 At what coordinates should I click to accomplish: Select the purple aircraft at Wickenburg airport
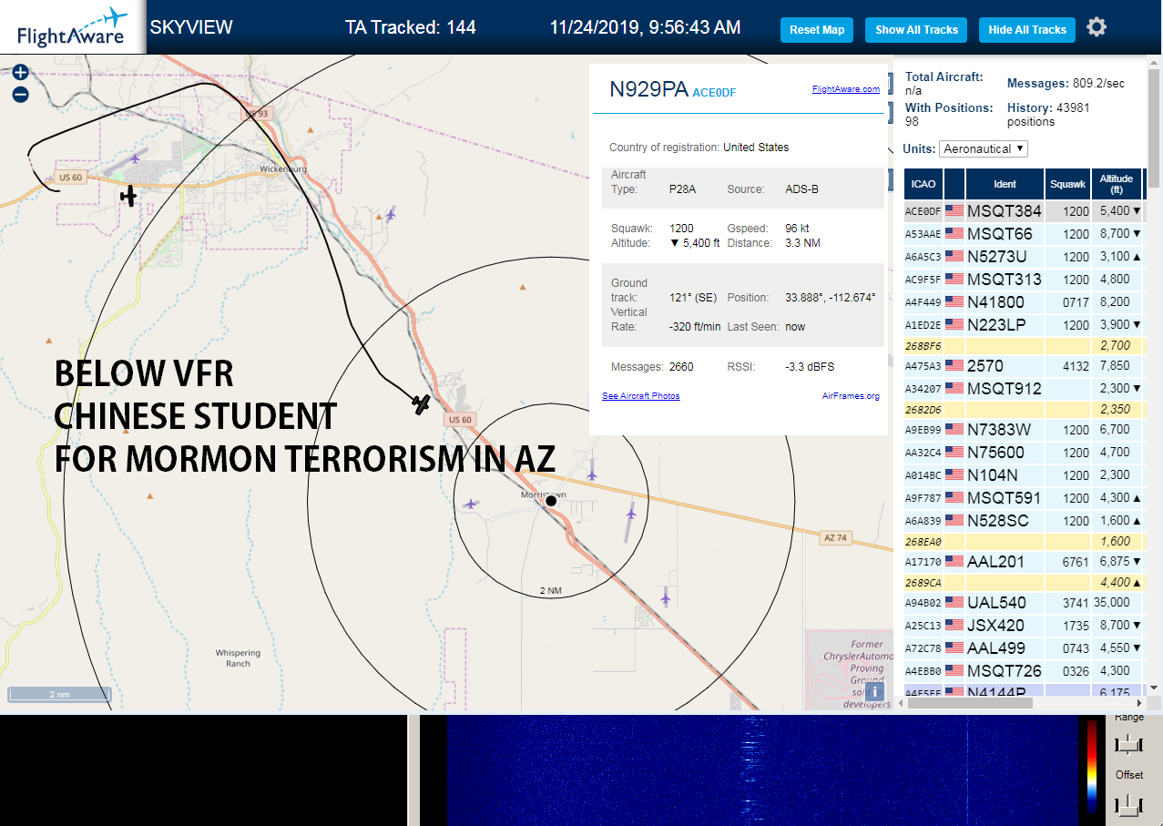[136, 158]
